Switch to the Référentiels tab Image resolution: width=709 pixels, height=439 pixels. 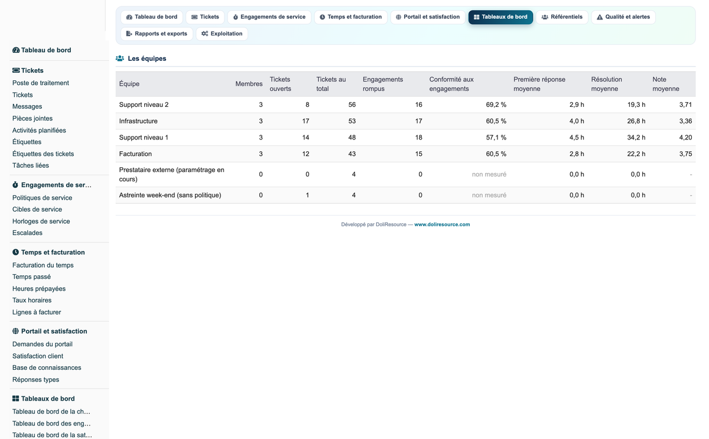pyautogui.click(x=561, y=17)
